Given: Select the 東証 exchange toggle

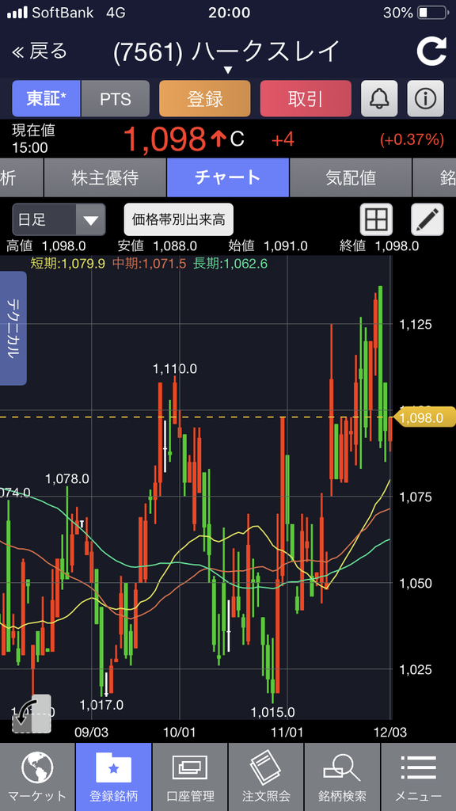Looking at the screenshot, I should tap(46, 99).
